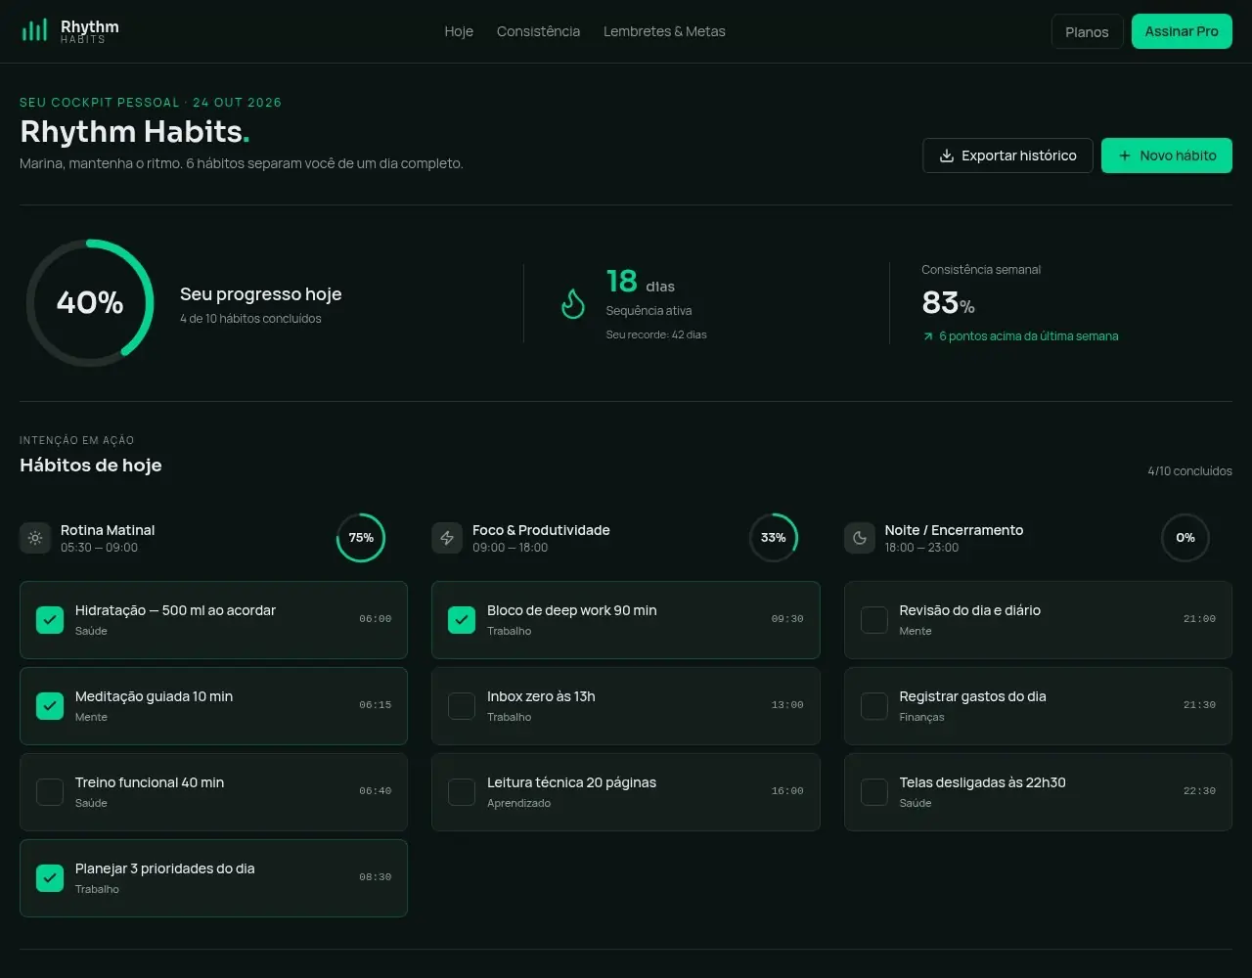Screen dimensions: 1252x978
Task: Click the 'Hábitos de hoje' section heading
Action: pyautogui.click(x=91, y=466)
